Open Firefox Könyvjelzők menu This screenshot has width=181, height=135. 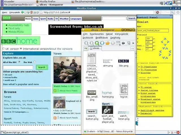(x=14, y=12)
